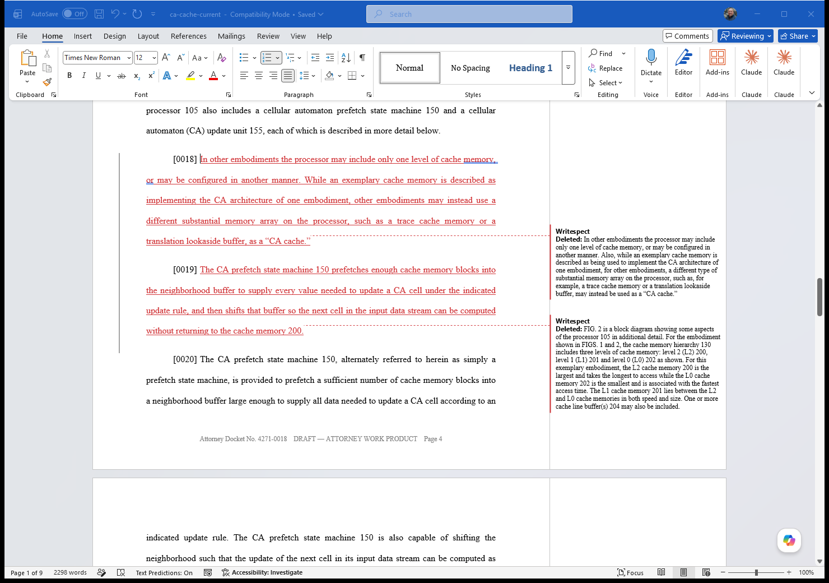This screenshot has width=829, height=583.
Task: Open the File menu
Action: tap(22, 36)
